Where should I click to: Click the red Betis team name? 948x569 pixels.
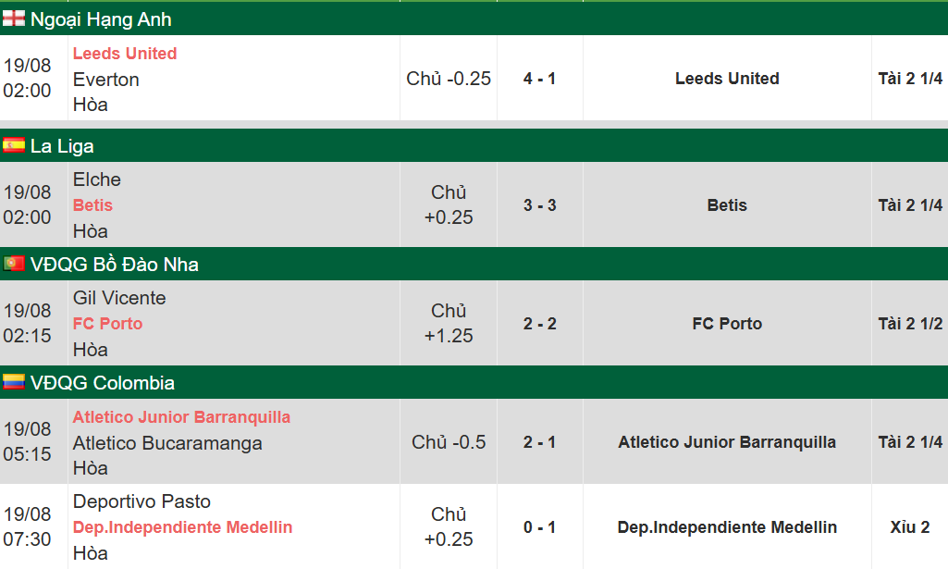click(x=92, y=205)
